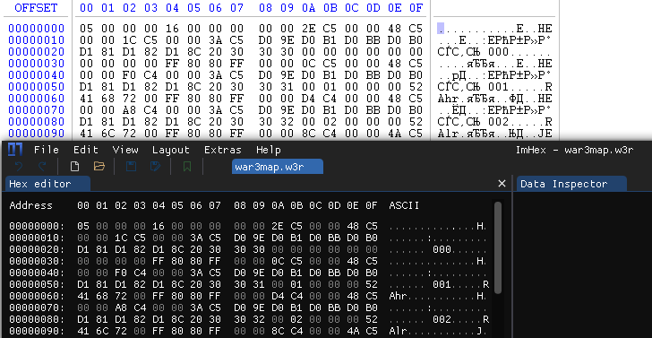Click the Address column header in ImHex
The width and height of the screenshot is (652, 338).
pyautogui.click(x=31, y=205)
